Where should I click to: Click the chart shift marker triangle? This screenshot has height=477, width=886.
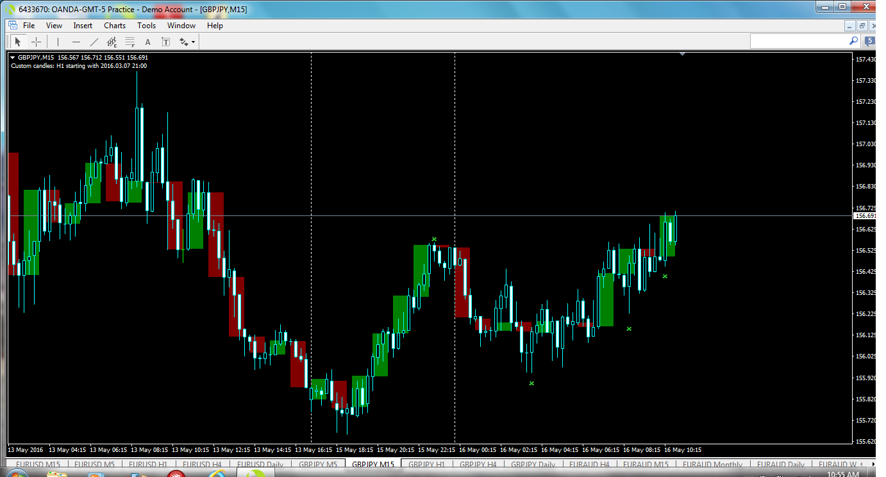(x=682, y=54)
